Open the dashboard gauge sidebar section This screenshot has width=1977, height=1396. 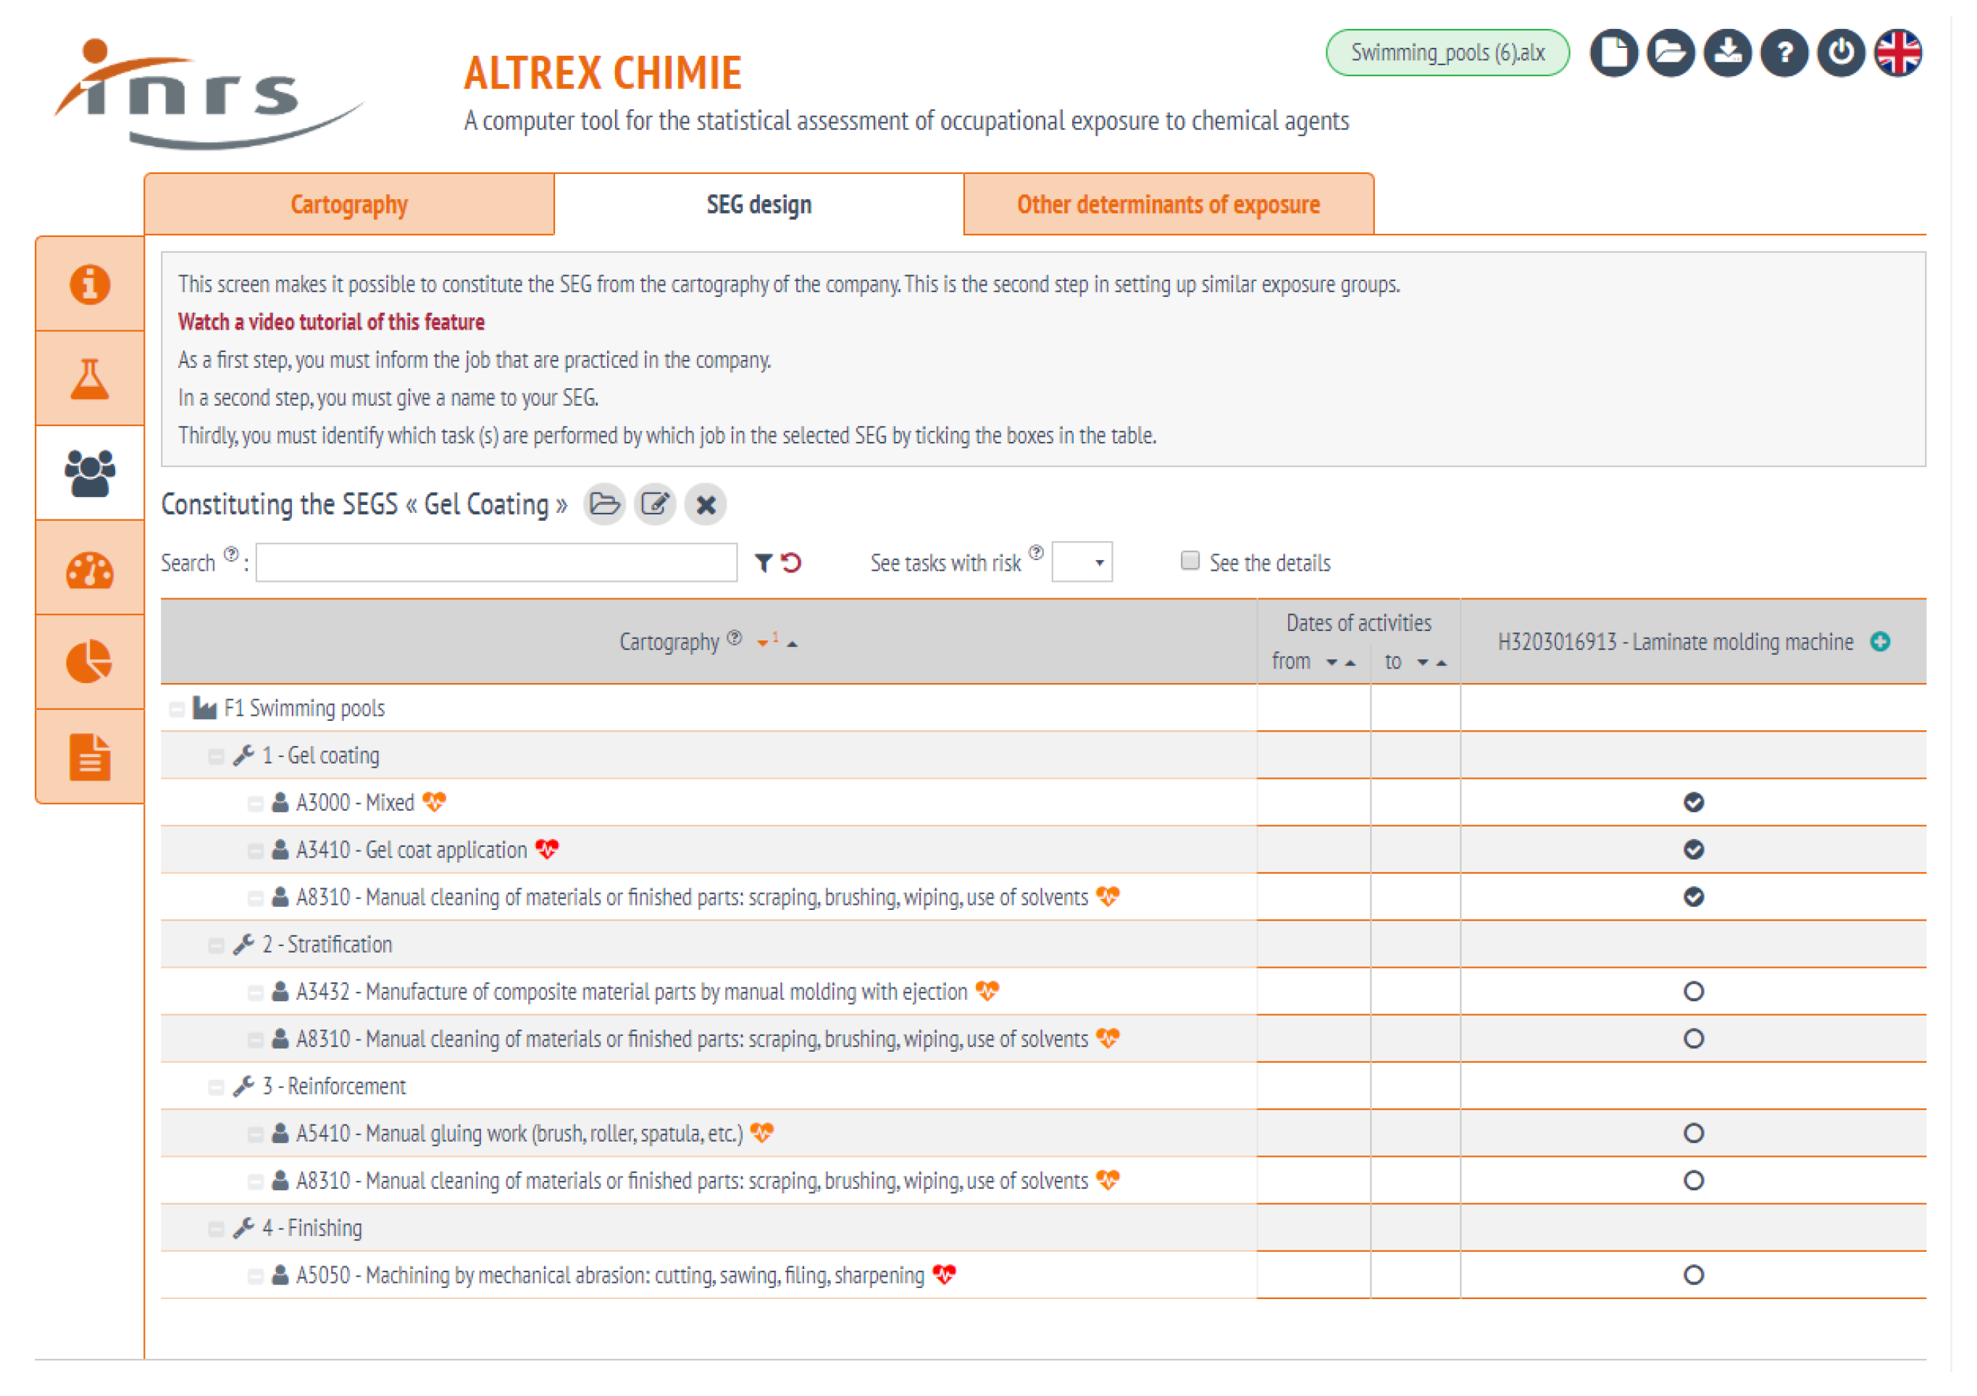pos(90,569)
